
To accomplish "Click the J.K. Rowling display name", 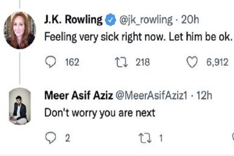I will tap(73, 19).
